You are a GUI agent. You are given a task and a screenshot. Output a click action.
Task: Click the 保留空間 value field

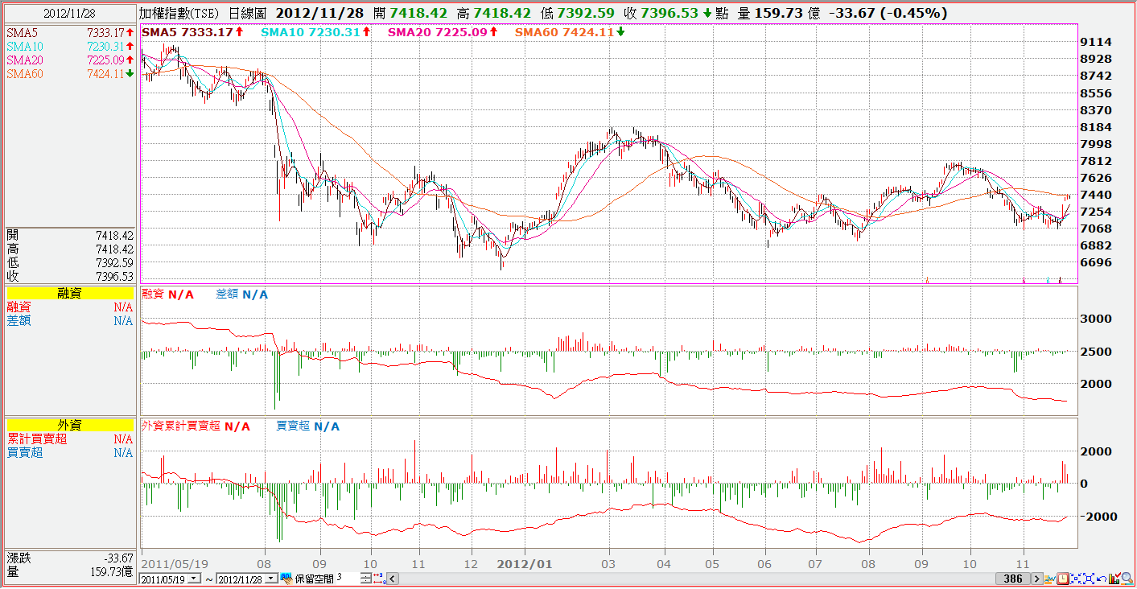tap(348, 579)
